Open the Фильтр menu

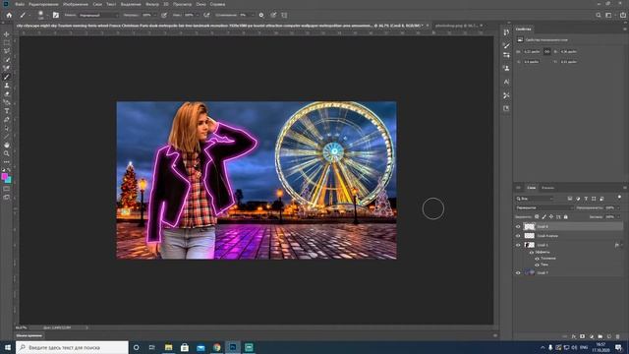tap(152, 4)
